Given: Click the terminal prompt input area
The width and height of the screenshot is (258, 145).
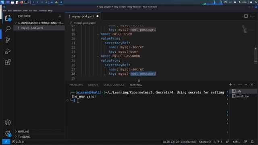Looking at the screenshot, I should [78, 100].
